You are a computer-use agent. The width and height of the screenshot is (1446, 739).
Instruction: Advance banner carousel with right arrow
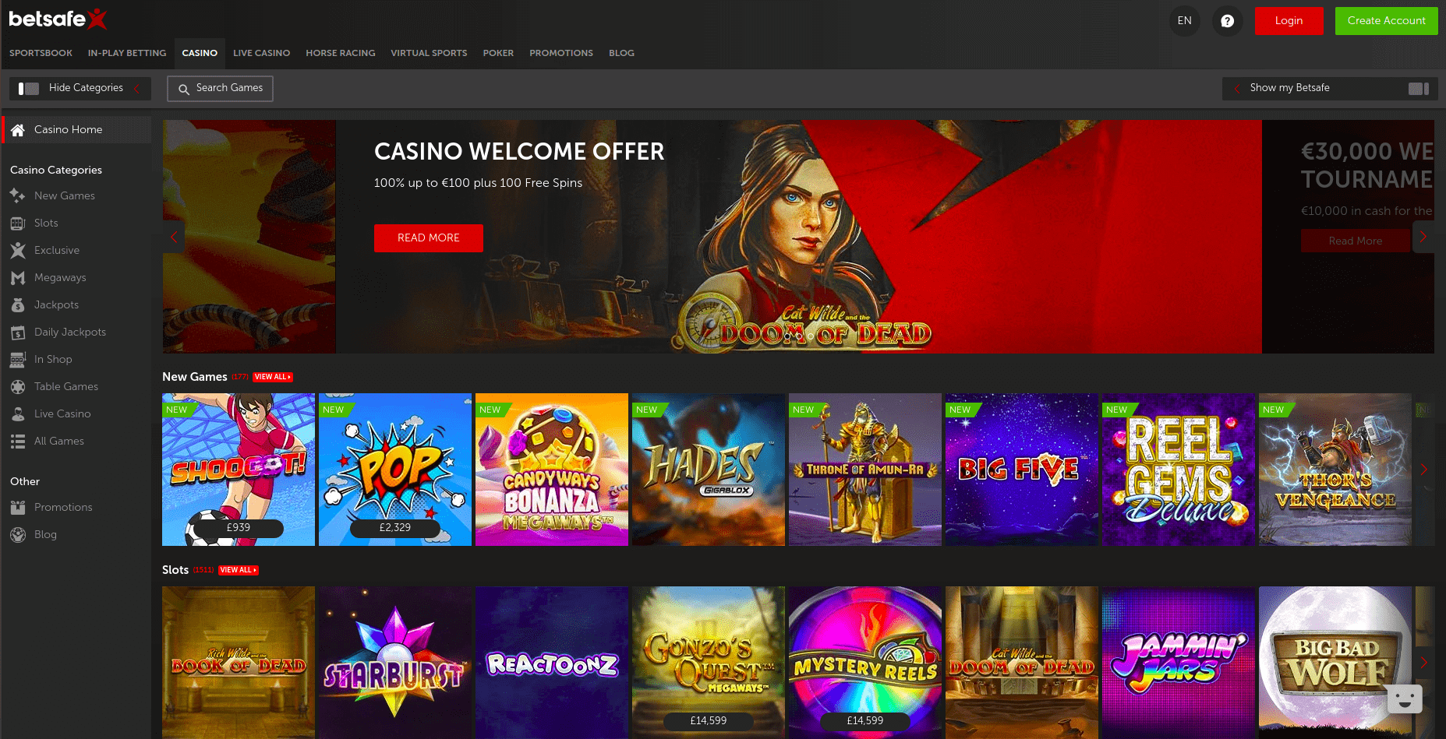1423,237
